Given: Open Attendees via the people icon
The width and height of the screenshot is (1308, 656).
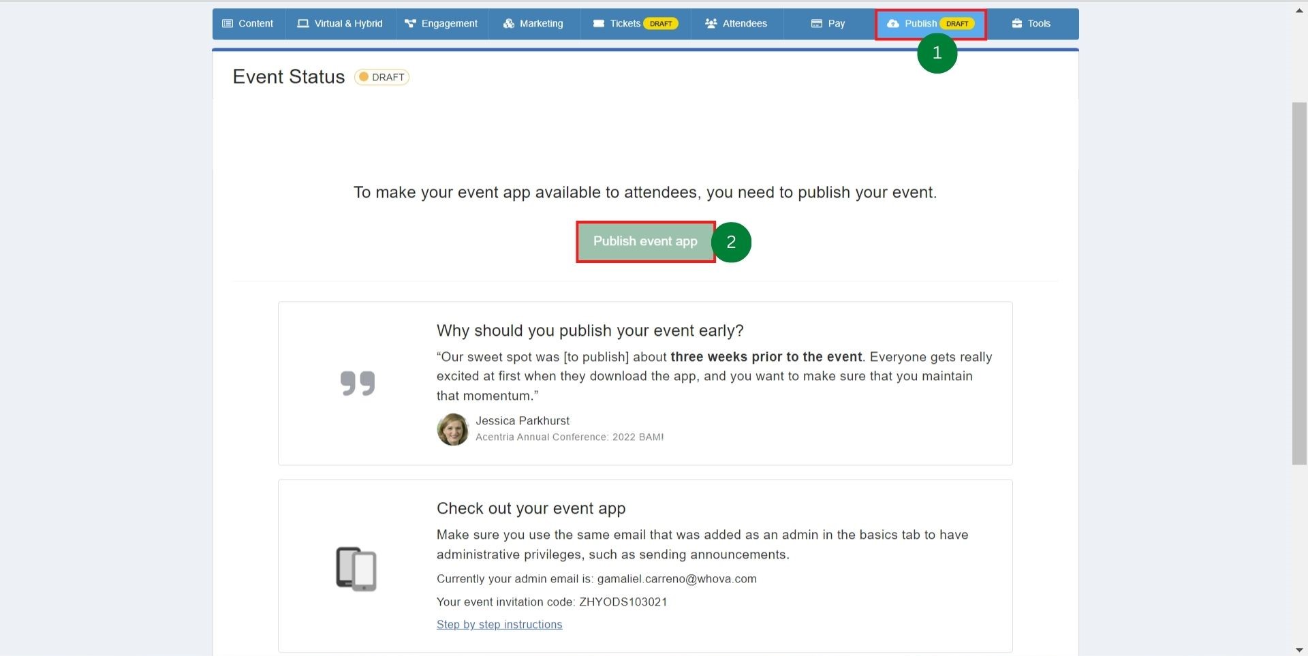Looking at the screenshot, I should [x=711, y=24].
